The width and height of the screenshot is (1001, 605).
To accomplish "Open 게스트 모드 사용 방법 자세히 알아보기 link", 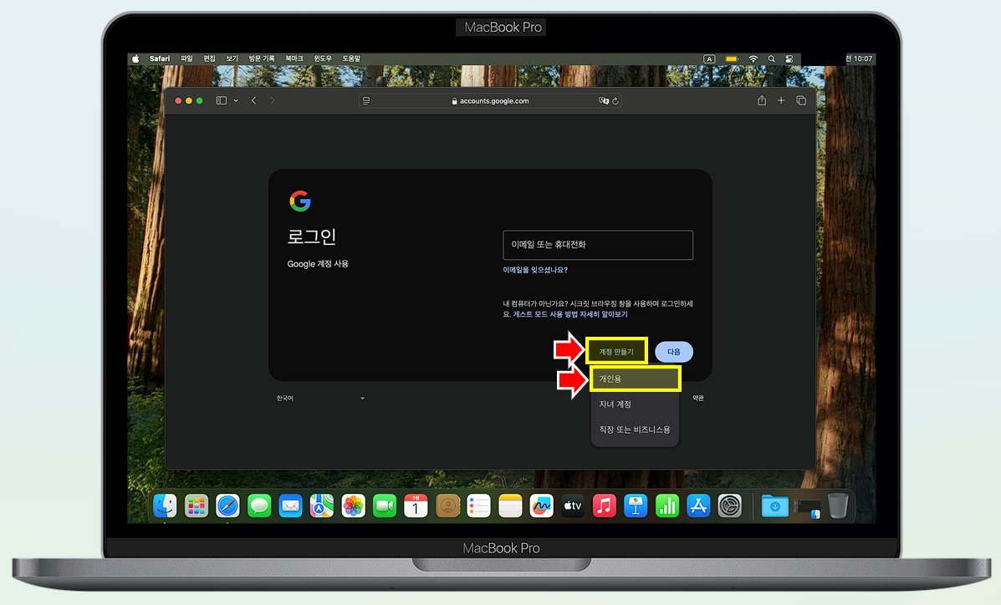I will point(570,315).
